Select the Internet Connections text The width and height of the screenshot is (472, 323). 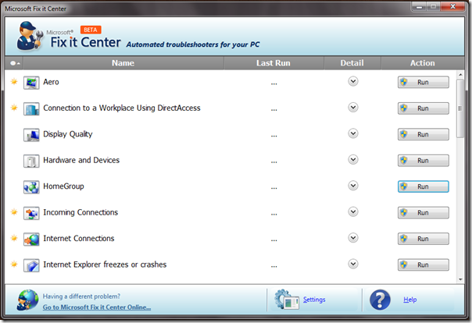[x=79, y=238]
